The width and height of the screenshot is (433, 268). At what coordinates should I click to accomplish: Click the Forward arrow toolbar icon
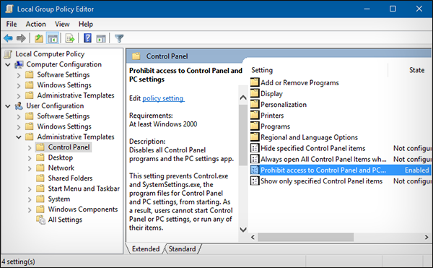tap(21, 38)
